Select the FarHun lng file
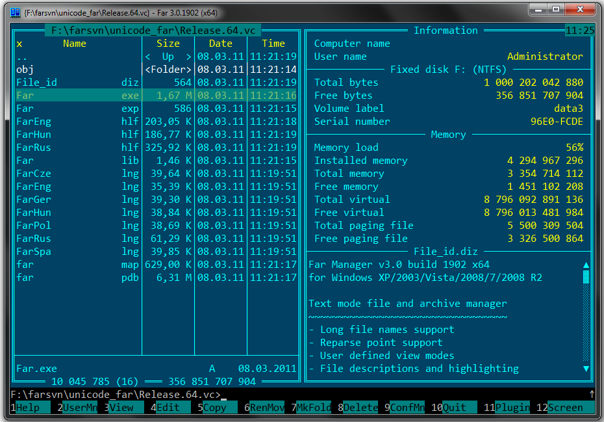This screenshot has height=422, width=604. (x=156, y=213)
